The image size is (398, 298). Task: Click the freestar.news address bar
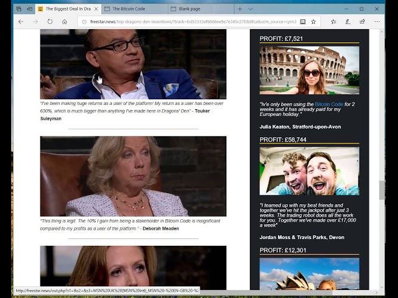tap(193, 22)
